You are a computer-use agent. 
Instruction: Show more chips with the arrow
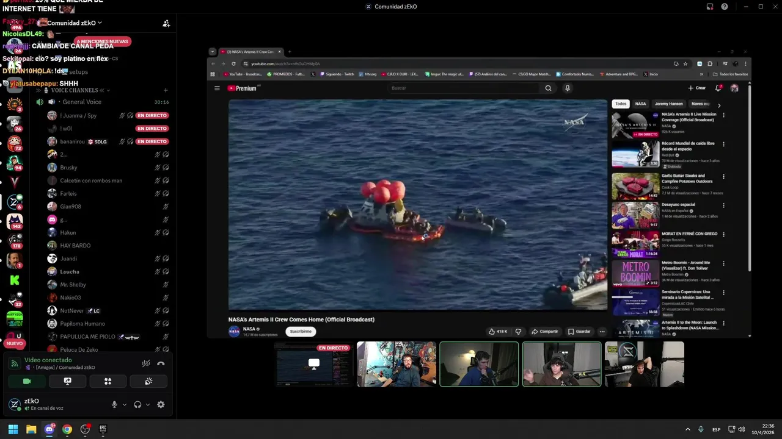(x=719, y=105)
